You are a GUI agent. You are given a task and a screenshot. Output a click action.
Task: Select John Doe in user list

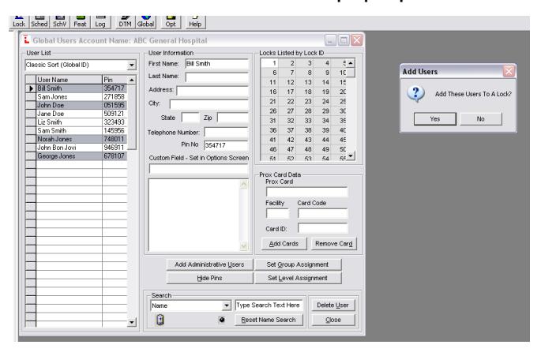pyautogui.click(x=76, y=105)
